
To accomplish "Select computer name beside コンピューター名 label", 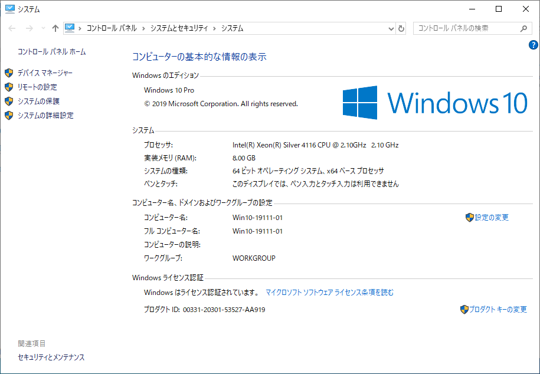I will point(257,218).
